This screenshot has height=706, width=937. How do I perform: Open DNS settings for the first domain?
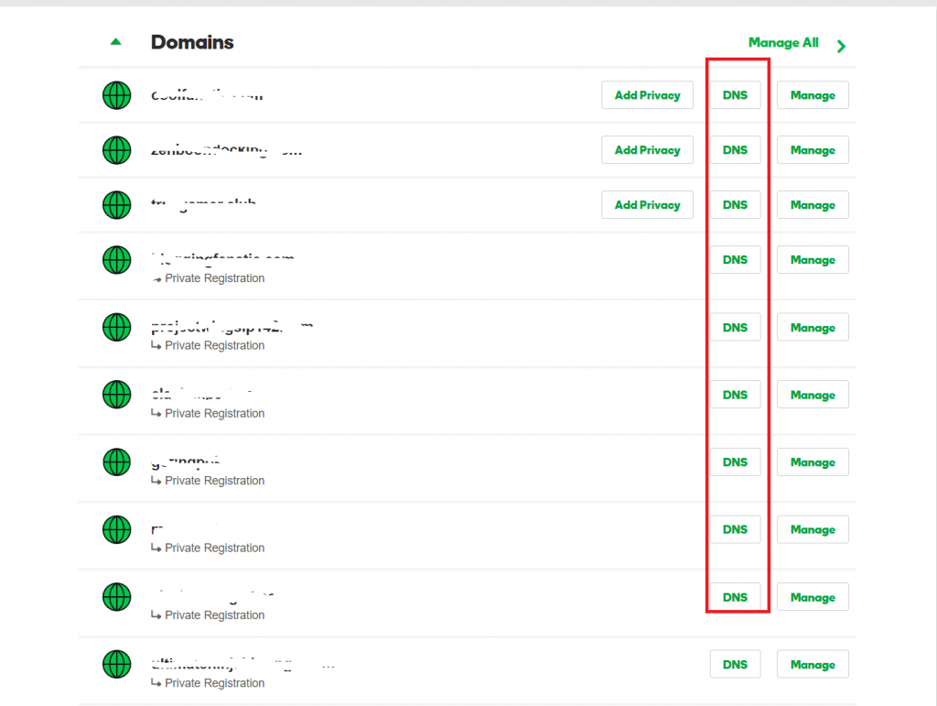pyautogui.click(x=735, y=95)
